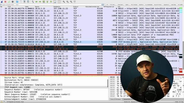The width and height of the screenshot is (184, 103).
Task: Go back in packet history with the left arrow
Action: (37, 2)
